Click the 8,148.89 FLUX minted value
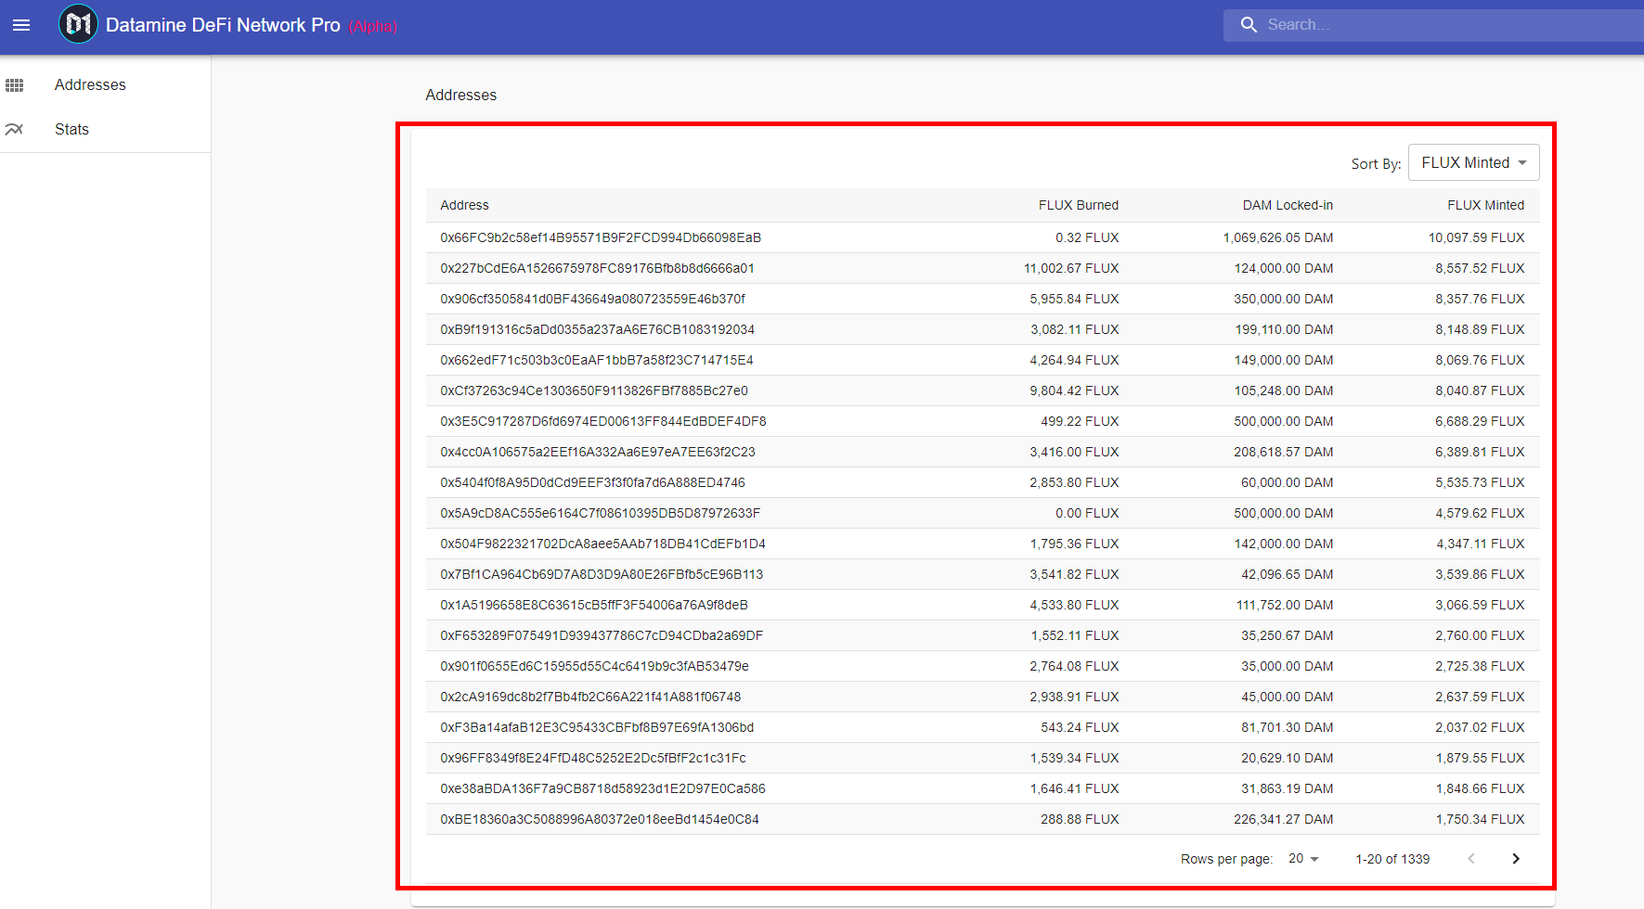This screenshot has height=909, width=1644. click(1480, 329)
